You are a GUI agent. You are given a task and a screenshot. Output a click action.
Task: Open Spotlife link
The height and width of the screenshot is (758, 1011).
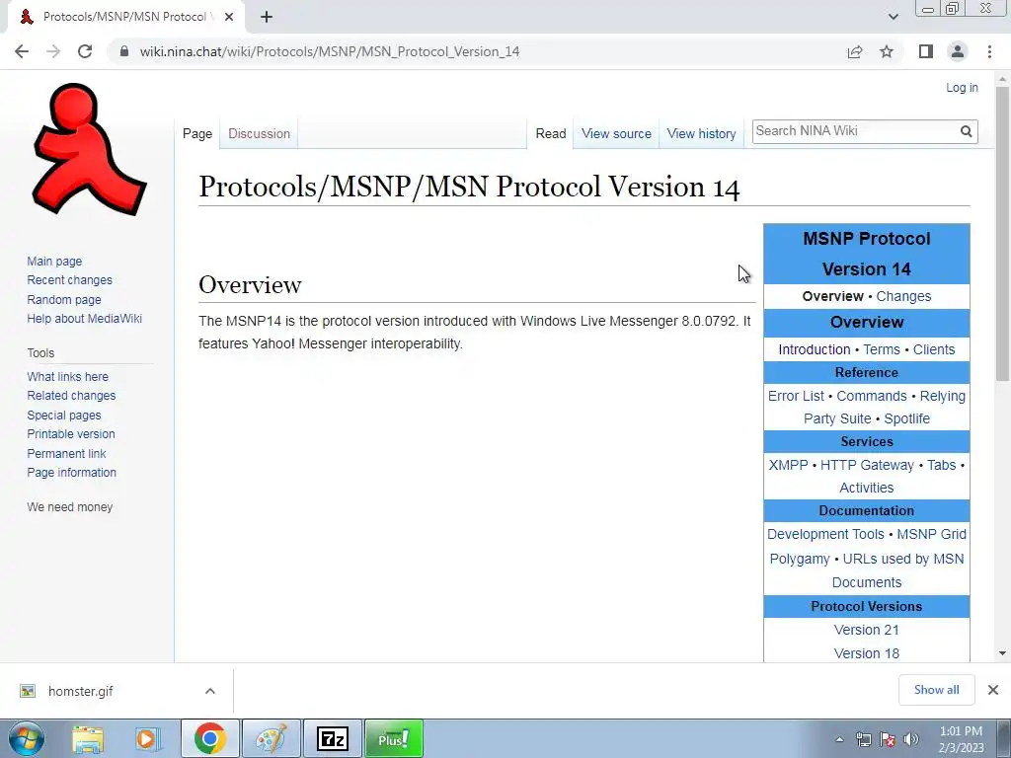(906, 418)
